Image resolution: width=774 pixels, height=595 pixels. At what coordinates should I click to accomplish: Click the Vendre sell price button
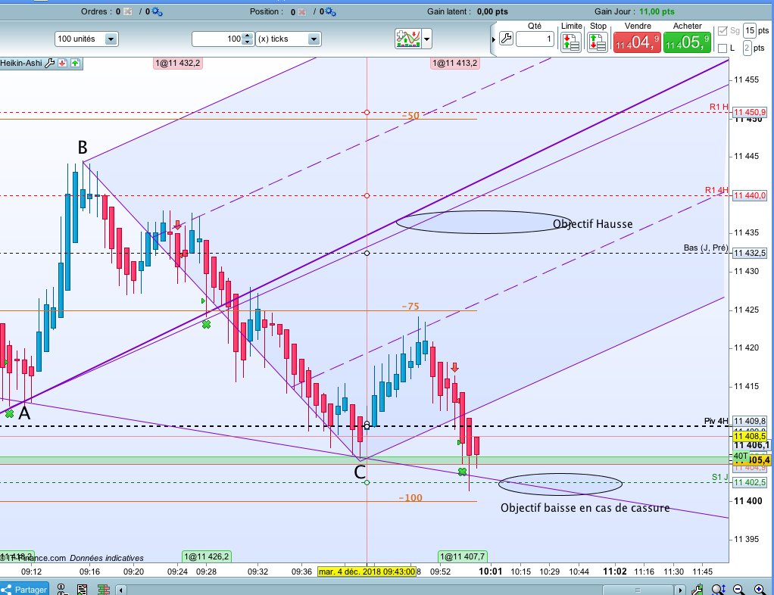[x=637, y=42]
